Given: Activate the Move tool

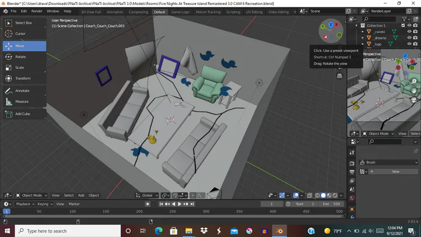Looking at the screenshot, I should pos(24,46).
